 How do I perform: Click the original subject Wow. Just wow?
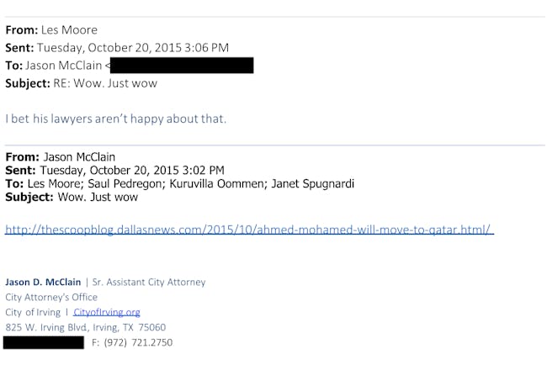(x=98, y=197)
